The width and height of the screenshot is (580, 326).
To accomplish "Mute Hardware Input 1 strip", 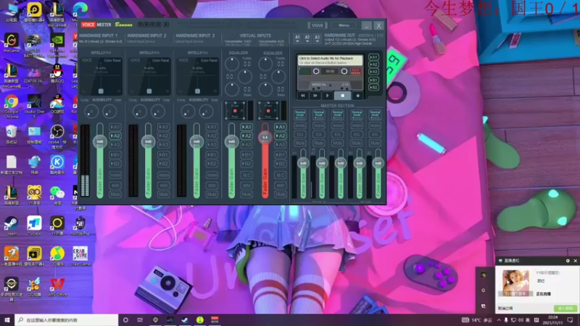I will coord(115,194).
